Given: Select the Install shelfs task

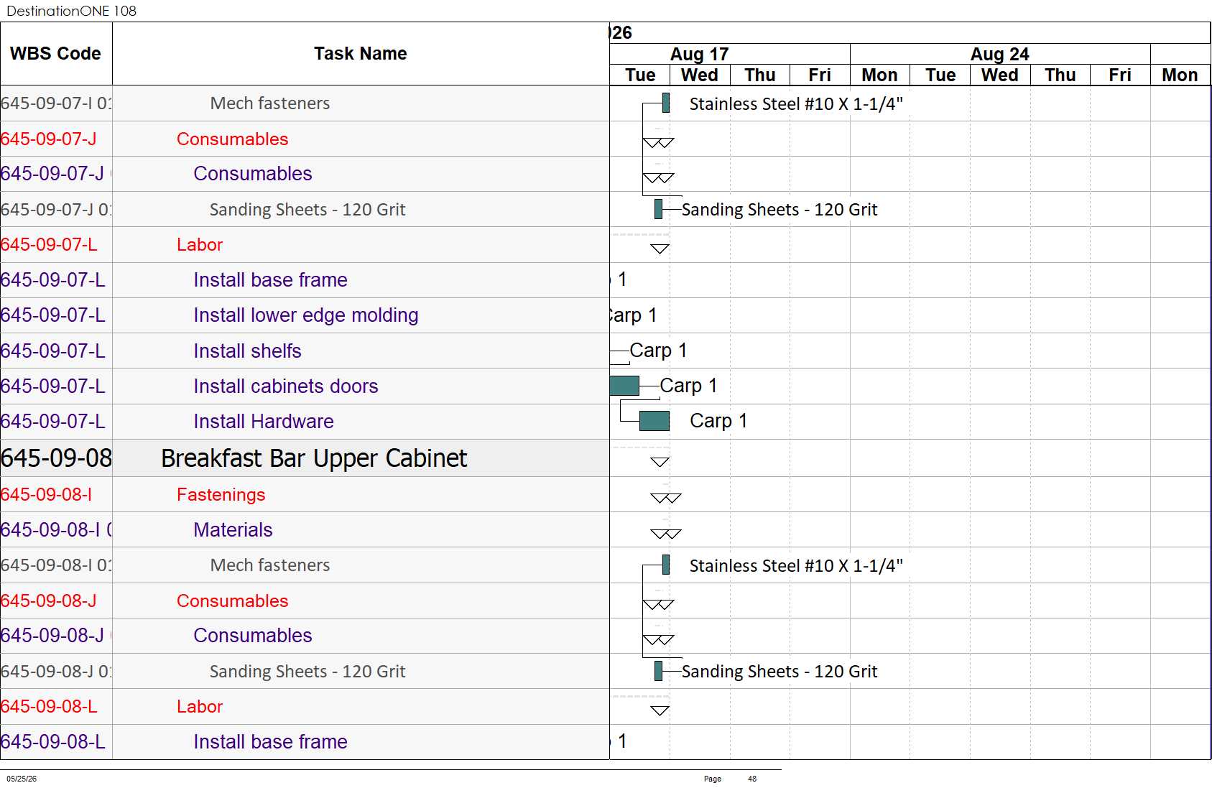Looking at the screenshot, I should pos(247,351).
